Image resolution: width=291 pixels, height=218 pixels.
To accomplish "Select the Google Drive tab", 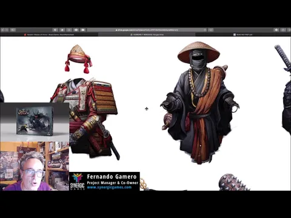I will [147, 35].
